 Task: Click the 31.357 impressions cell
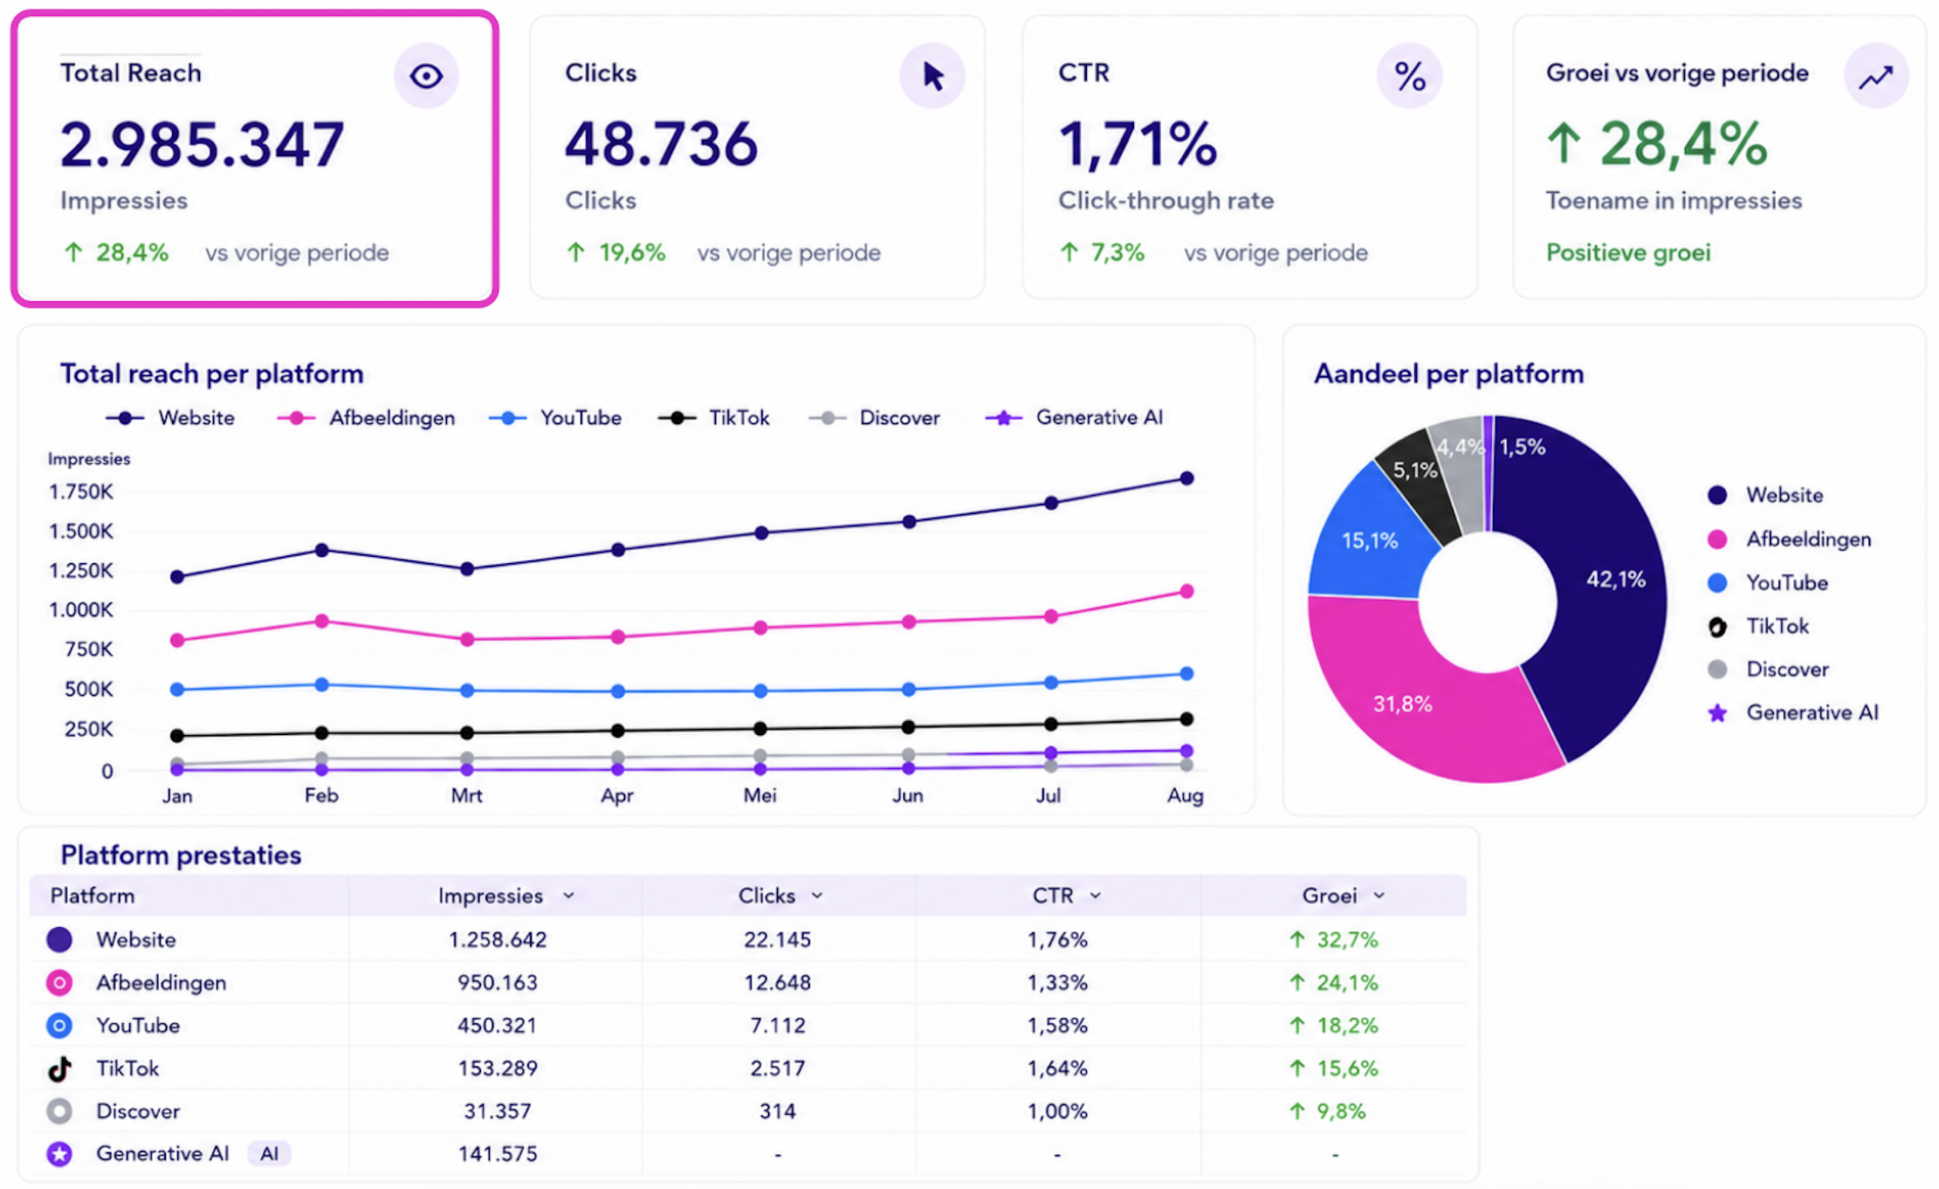(498, 1111)
